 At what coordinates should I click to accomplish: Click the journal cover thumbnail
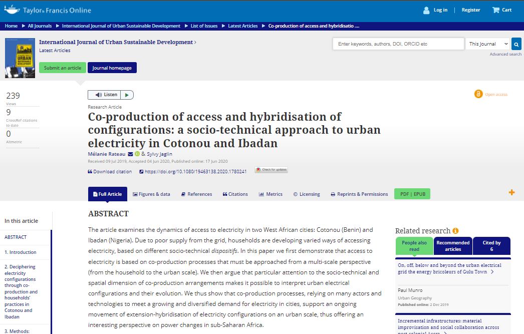pos(20,58)
